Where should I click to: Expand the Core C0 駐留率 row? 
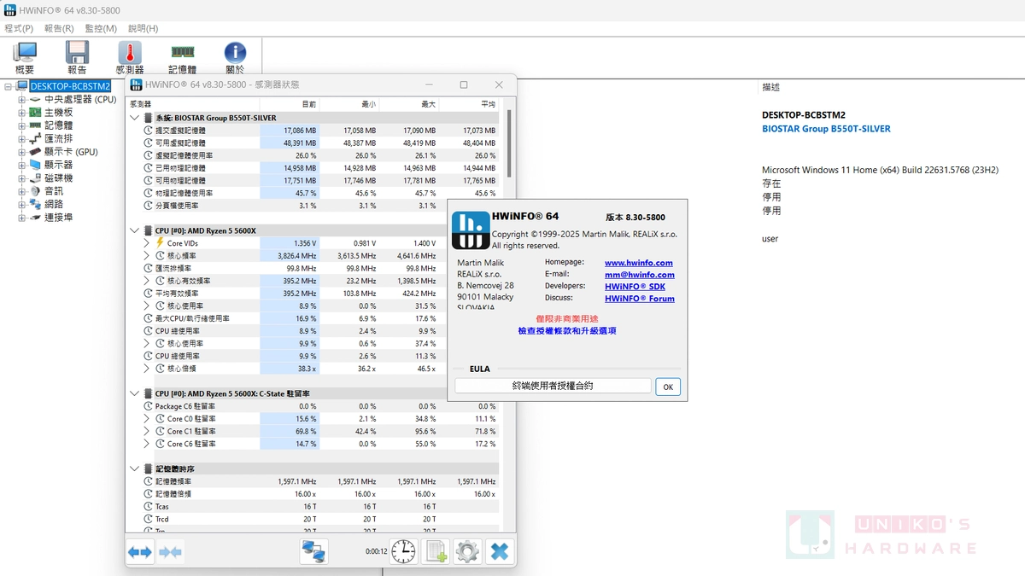click(x=148, y=419)
